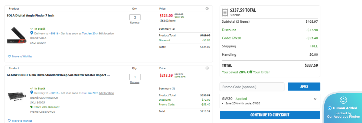Click Edit location link for GEARWRENCH item
This screenshot has width=362, height=123.
click(x=106, y=93)
